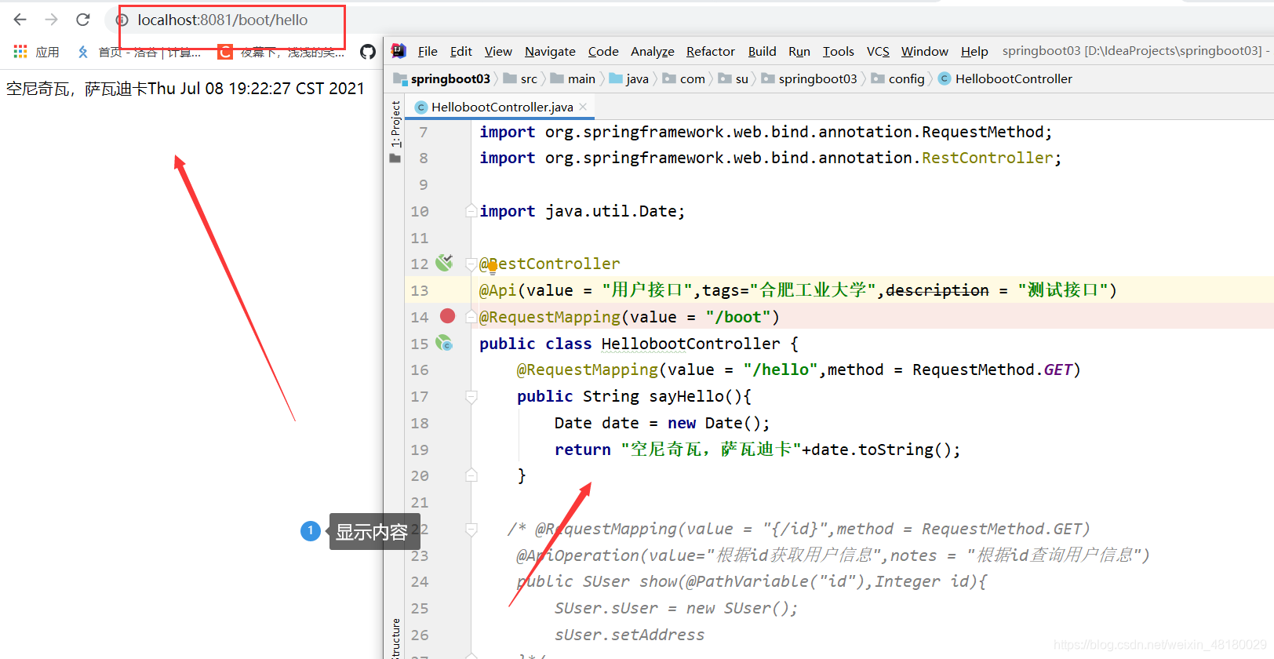
Task: Toggle the 1: Project tool window
Action: point(395,124)
